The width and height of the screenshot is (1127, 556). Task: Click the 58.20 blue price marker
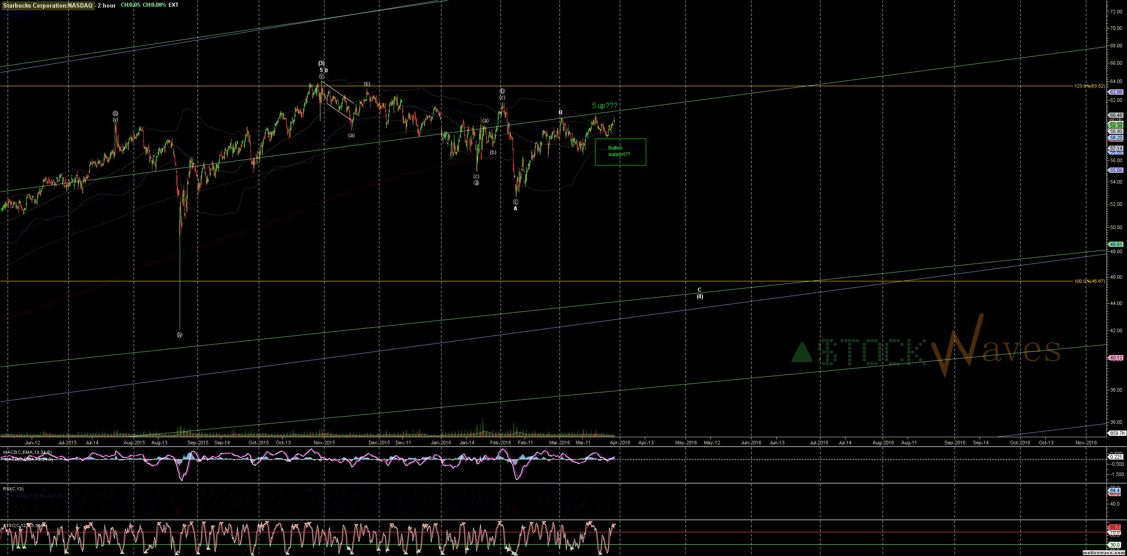click(1116, 138)
